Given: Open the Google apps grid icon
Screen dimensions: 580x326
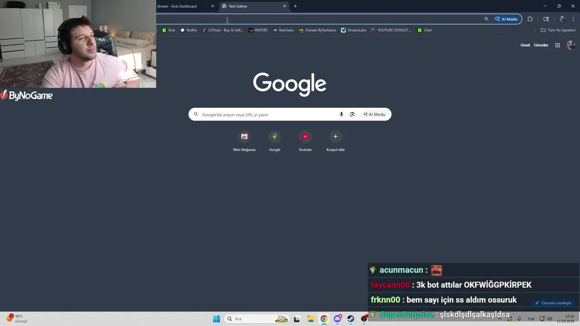Looking at the screenshot, I should (558, 45).
